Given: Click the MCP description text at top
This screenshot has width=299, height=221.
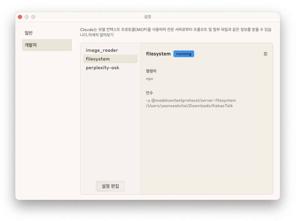Looking at the screenshot, I should [x=175, y=30].
